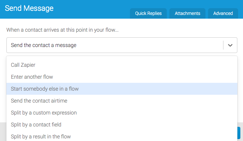Choose 'Send the contact airtime' action

(122, 101)
